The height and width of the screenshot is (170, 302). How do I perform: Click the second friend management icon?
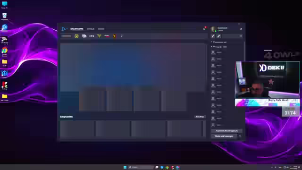[218, 36]
